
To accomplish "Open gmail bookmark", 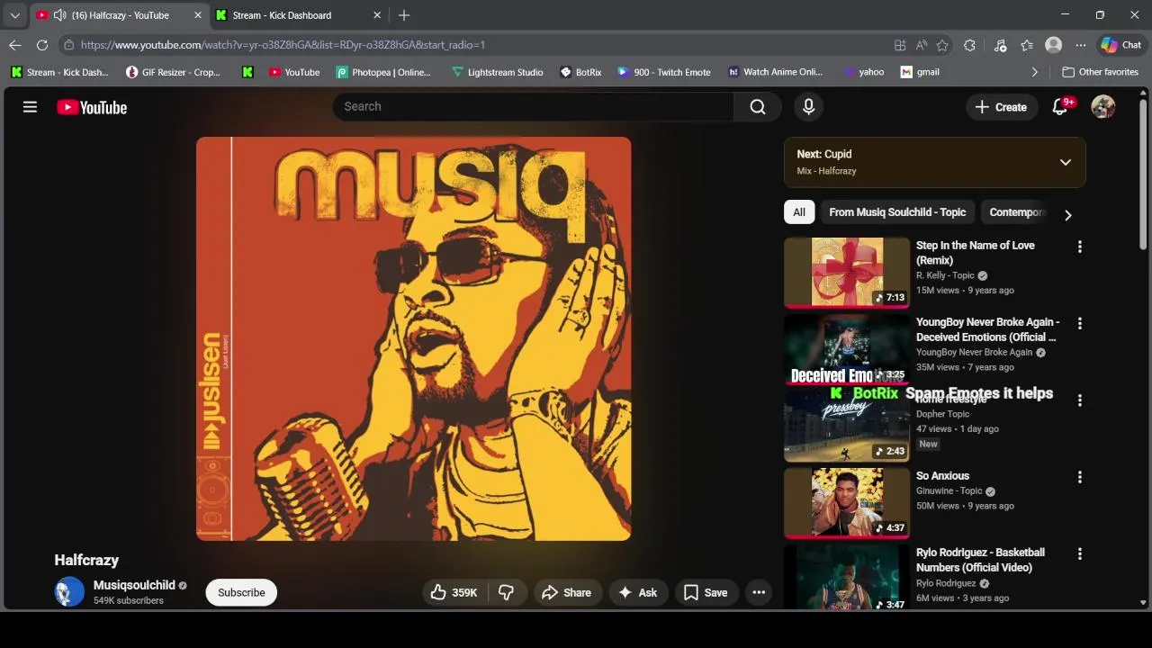I will pos(920,72).
